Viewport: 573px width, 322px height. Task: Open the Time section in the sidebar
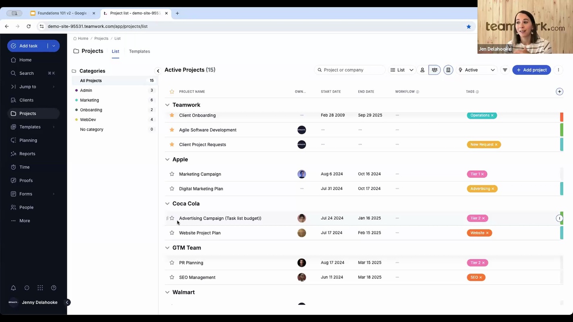(24, 167)
